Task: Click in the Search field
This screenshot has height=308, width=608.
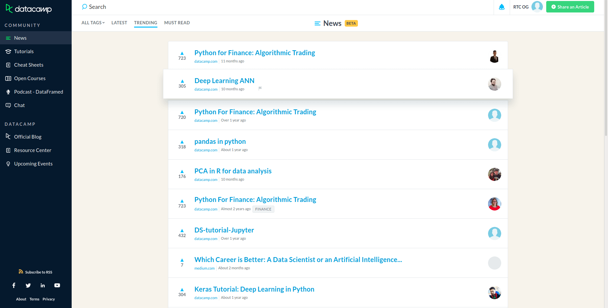Action: pos(286,7)
